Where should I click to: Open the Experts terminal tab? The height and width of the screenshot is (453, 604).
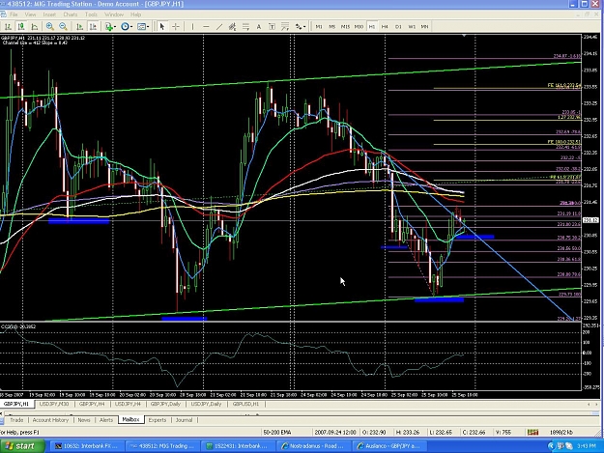tap(158, 420)
